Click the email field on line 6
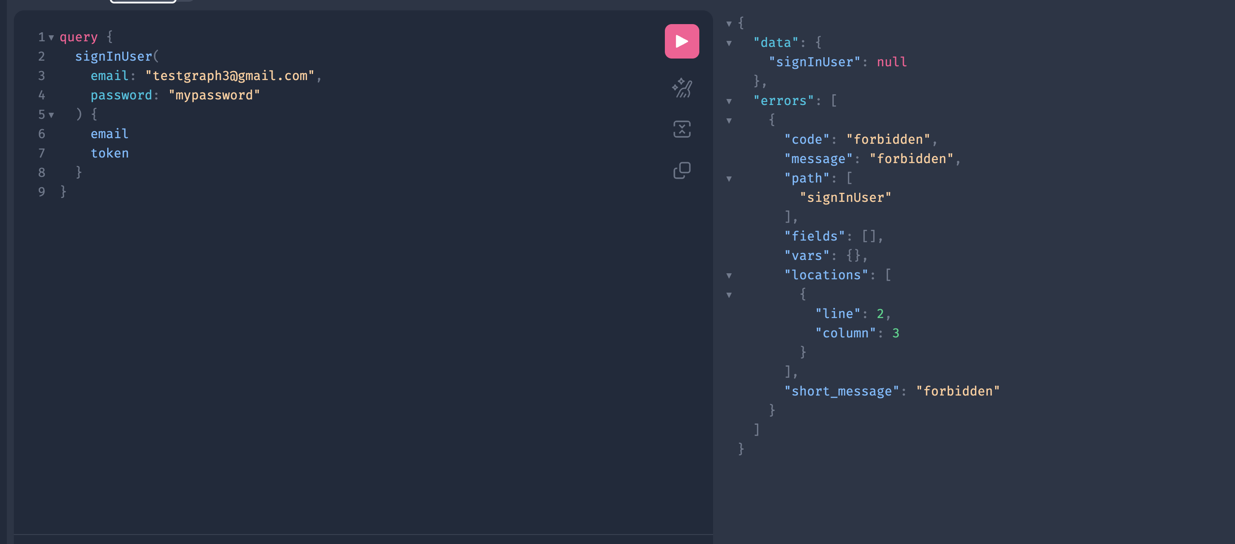The image size is (1235, 544). click(x=109, y=134)
